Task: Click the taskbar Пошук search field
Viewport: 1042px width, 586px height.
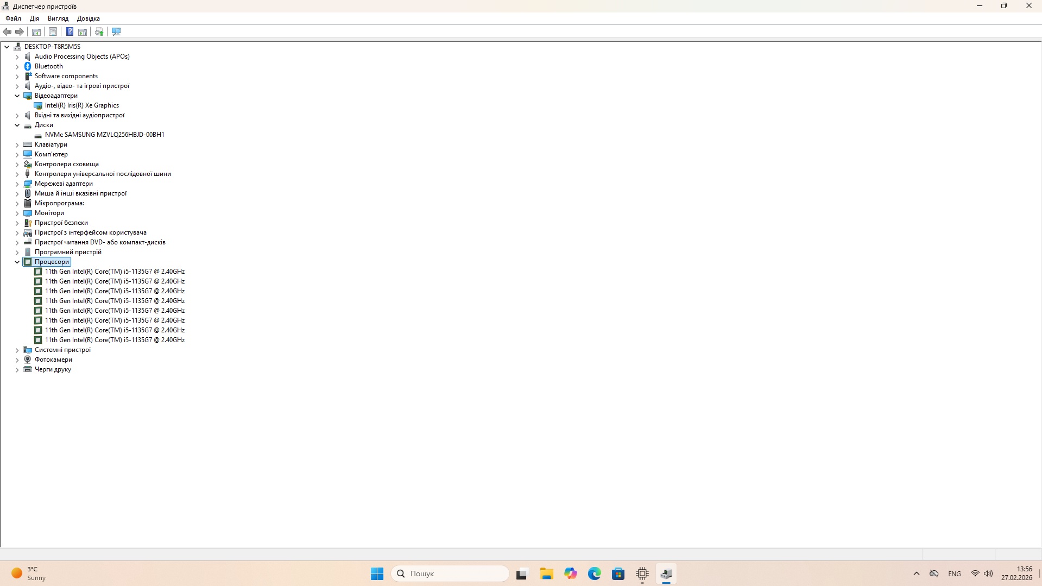Action: 451,574
